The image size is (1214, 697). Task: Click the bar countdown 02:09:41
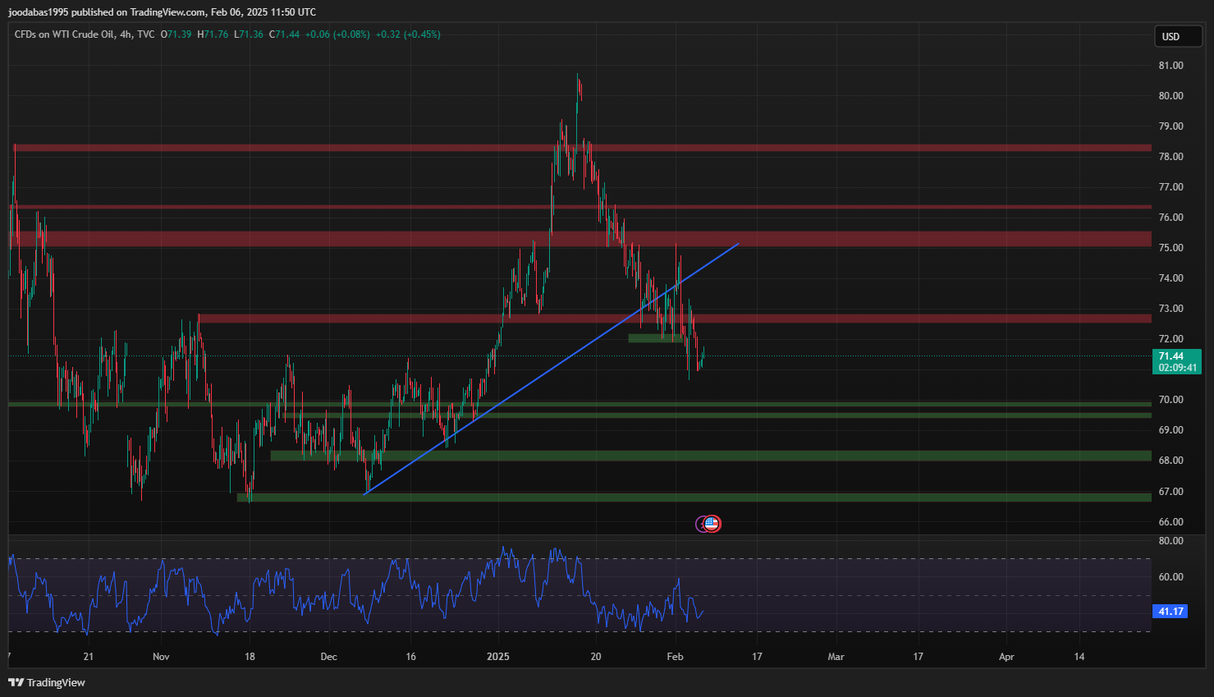(1177, 368)
